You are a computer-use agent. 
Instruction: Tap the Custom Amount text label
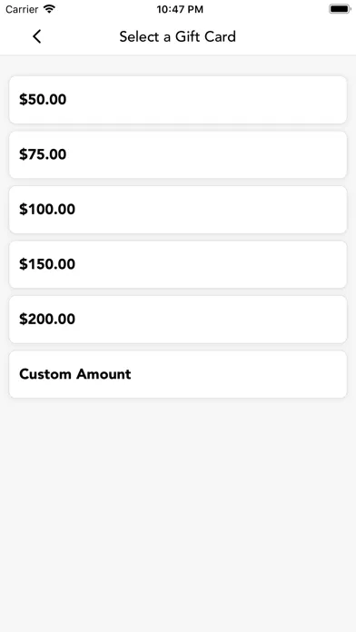pyautogui.click(x=75, y=374)
